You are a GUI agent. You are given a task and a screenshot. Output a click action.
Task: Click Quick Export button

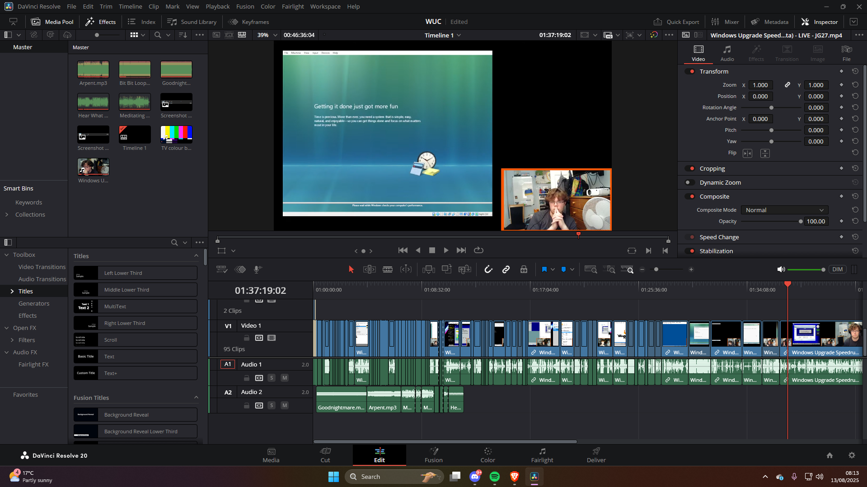click(x=676, y=22)
